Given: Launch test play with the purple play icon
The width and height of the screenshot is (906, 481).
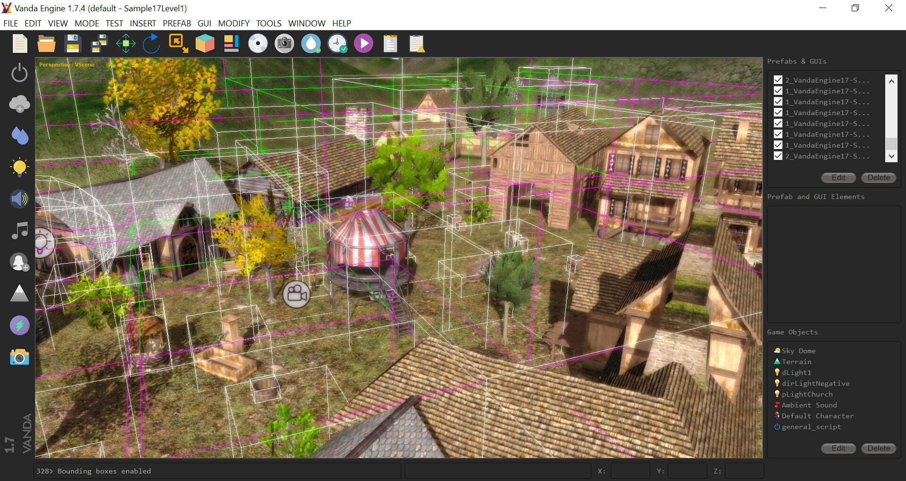Looking at the screenshot, I should pos(363,43).
